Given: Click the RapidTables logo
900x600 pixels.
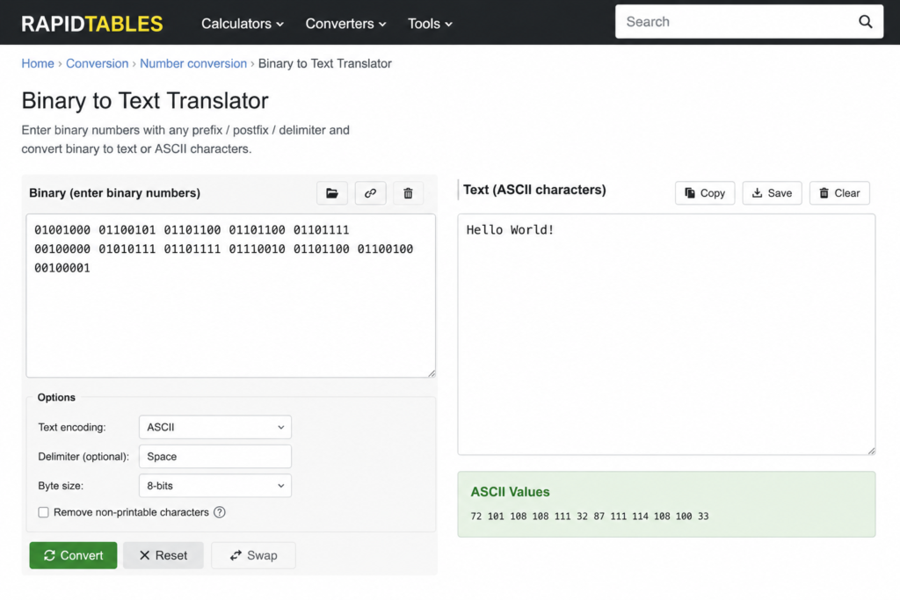Looking at the screenshot, I should pos(92,24).
